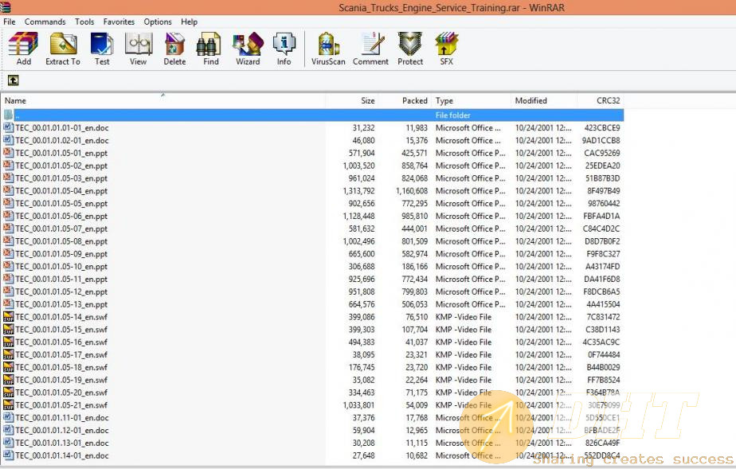This screenshot has height=469, width=736.
Task: Select file TEC_00.01.01.05-15_en.swf
Action: click(x=312, y=330)
